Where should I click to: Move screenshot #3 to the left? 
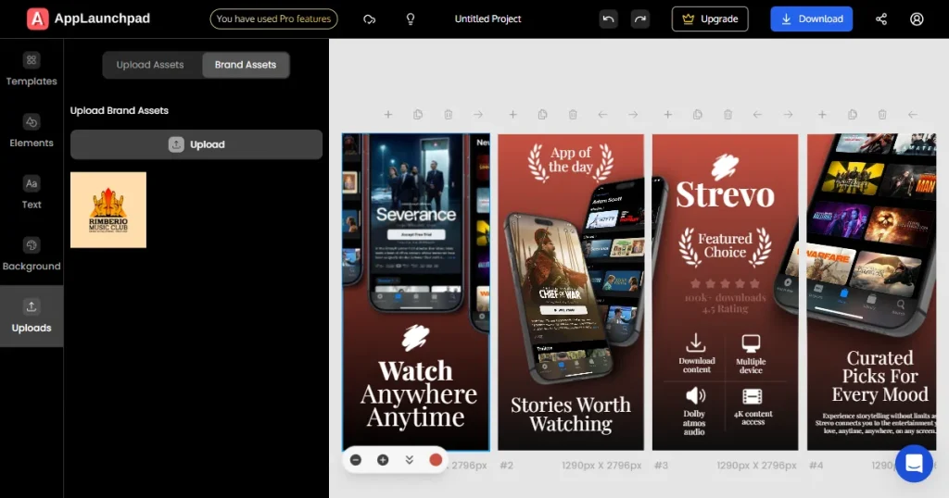tap(757, 114)
